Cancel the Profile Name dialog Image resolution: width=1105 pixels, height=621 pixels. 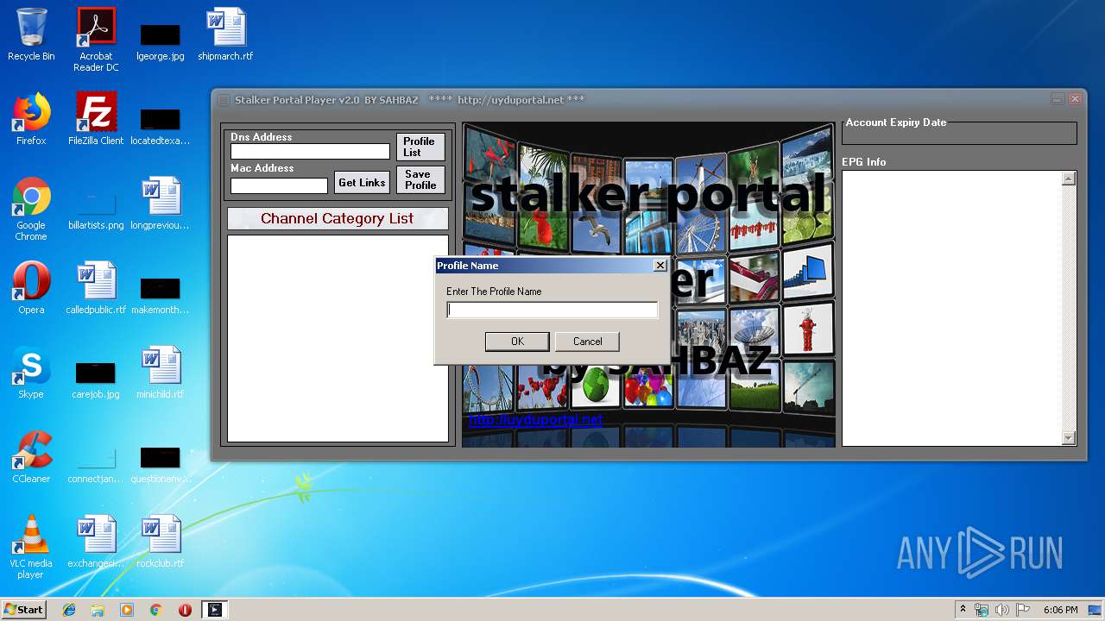[588, 342]
